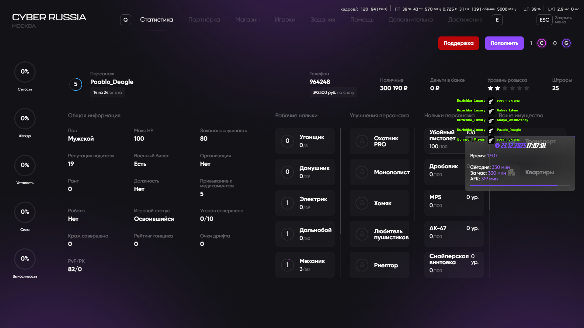This screenshot has width=584, height=328.
Task: Click the lock icon on Охотник PRO
Action: pos(362,141)
